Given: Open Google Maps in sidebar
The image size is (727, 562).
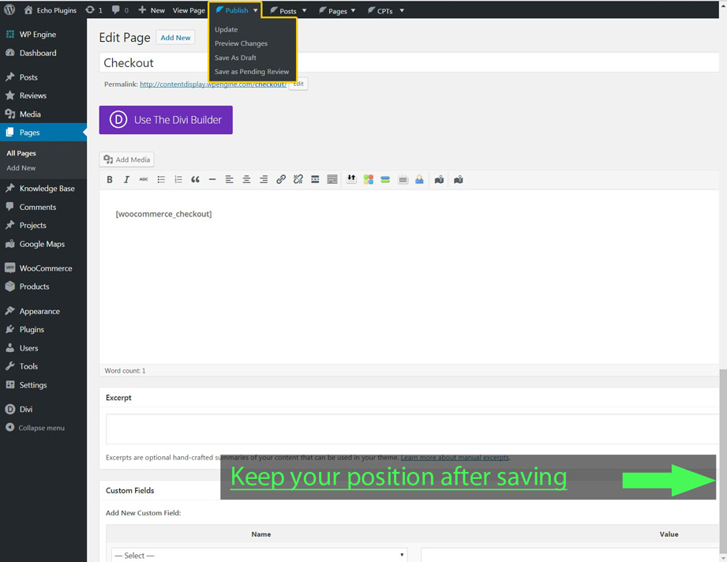Looking at the screenshot, I should pos(43,244).
